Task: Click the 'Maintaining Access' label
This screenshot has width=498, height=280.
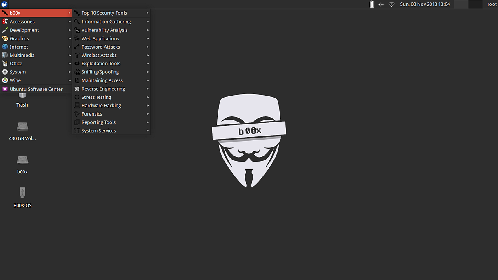Action: (102, 80)
